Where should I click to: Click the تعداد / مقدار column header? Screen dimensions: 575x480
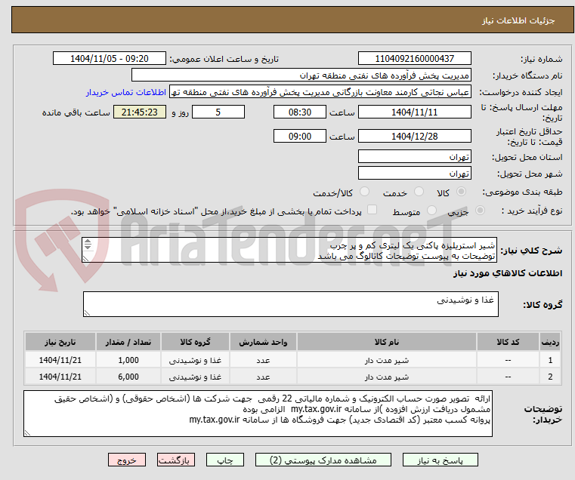point(128,342)
